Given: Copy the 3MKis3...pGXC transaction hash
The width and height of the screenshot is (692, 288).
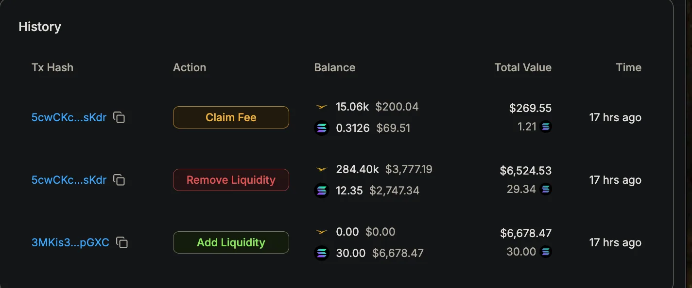Looking at the screenshot, I should (122, 242).
